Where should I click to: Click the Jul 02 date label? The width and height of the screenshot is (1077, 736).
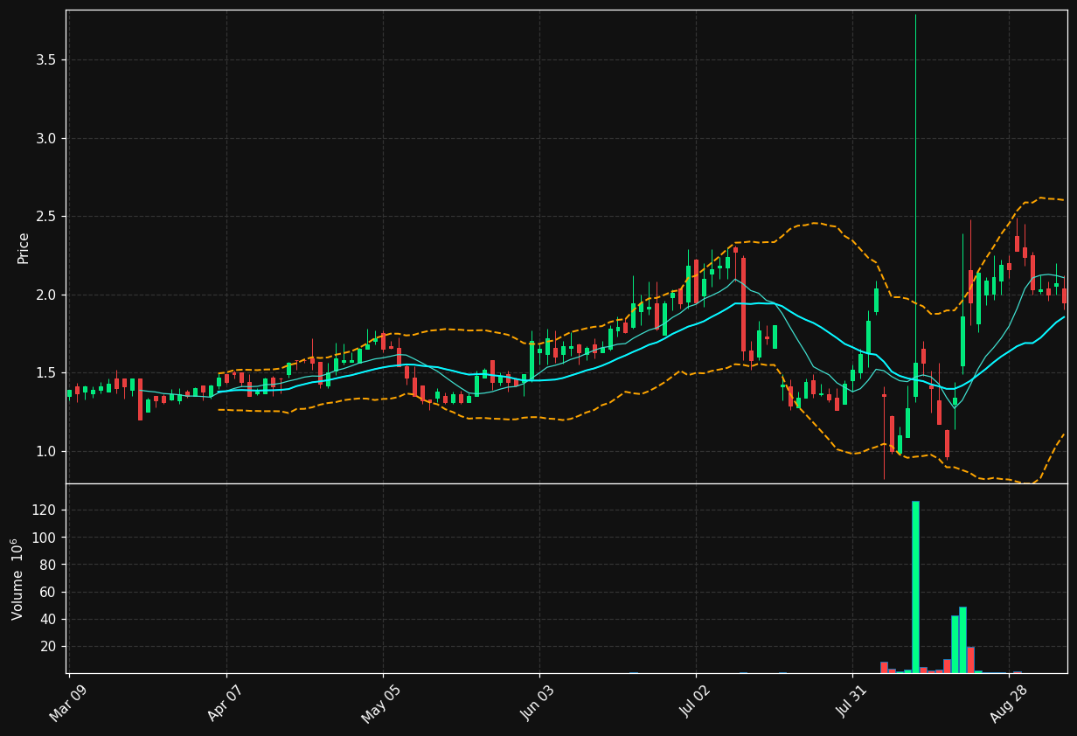(694, 701)
